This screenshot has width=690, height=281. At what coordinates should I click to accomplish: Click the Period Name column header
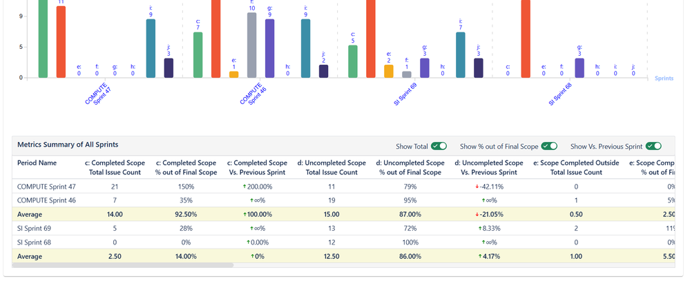point(37,163)
